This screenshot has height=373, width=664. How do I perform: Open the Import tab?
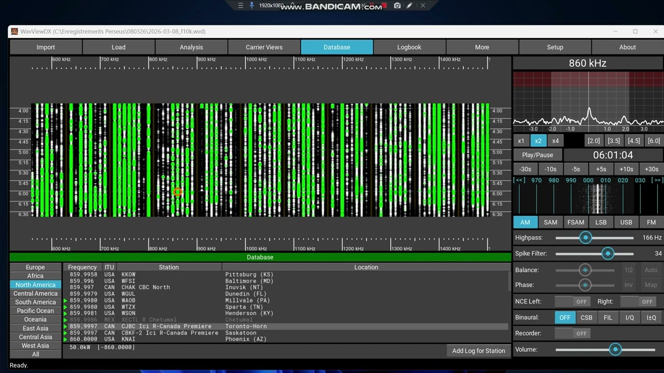[46, 47]
